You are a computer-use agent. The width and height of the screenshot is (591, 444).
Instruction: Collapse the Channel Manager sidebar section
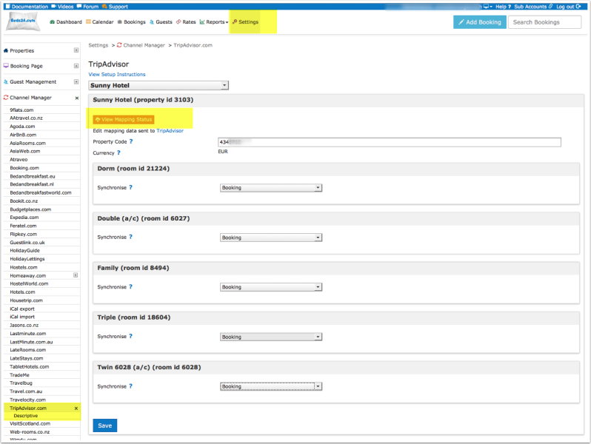(77, 98)
